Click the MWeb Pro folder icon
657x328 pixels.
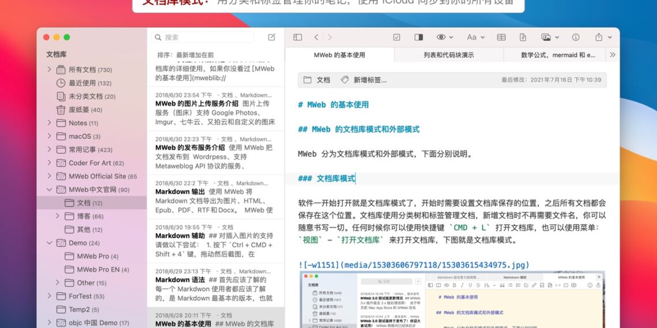[x=70, y=256]
